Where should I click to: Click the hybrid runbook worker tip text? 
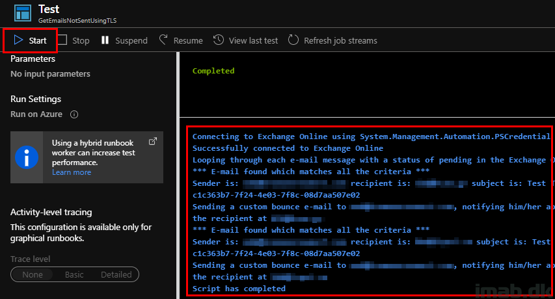(x=94, y=153)
